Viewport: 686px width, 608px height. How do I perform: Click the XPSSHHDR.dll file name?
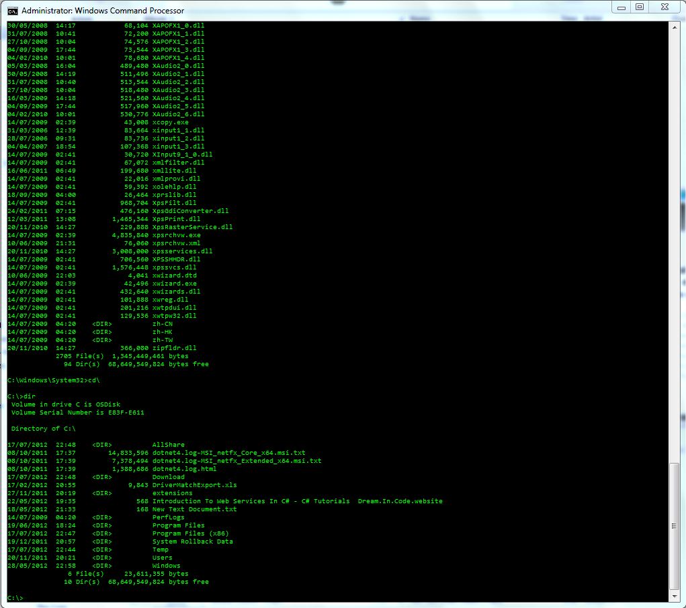(x=176, y=259)
